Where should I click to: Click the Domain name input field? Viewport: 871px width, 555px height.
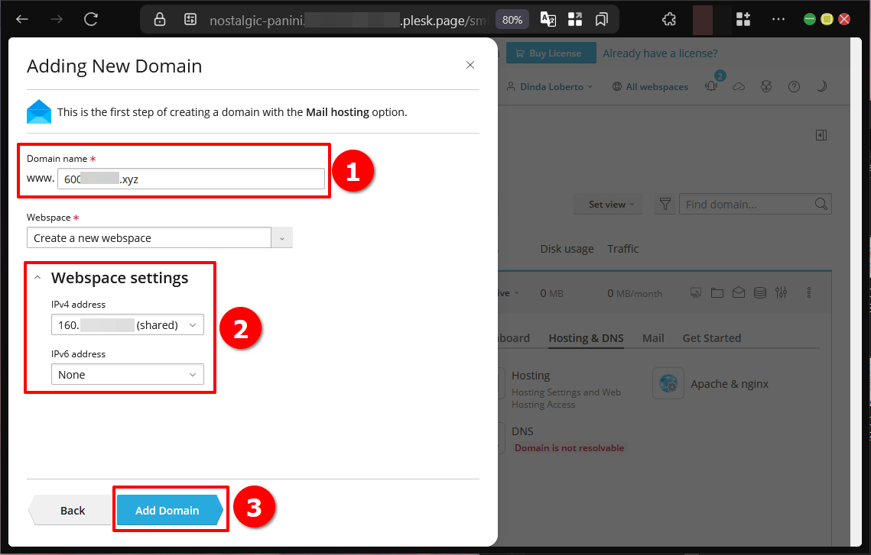coord(191,179)
